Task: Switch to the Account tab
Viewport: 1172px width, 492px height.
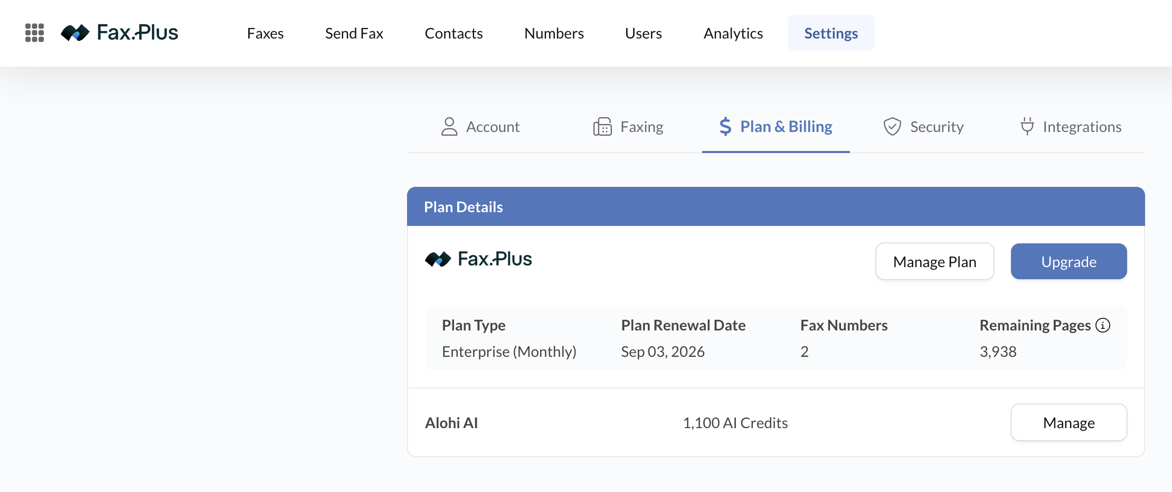Action: (480, 127)
